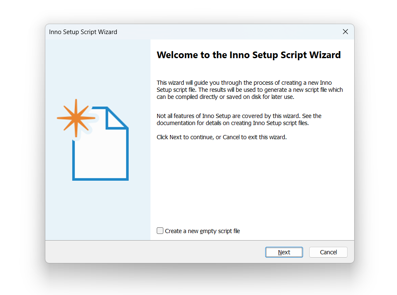Click the Create a new empty script file label text

(202, 231)
